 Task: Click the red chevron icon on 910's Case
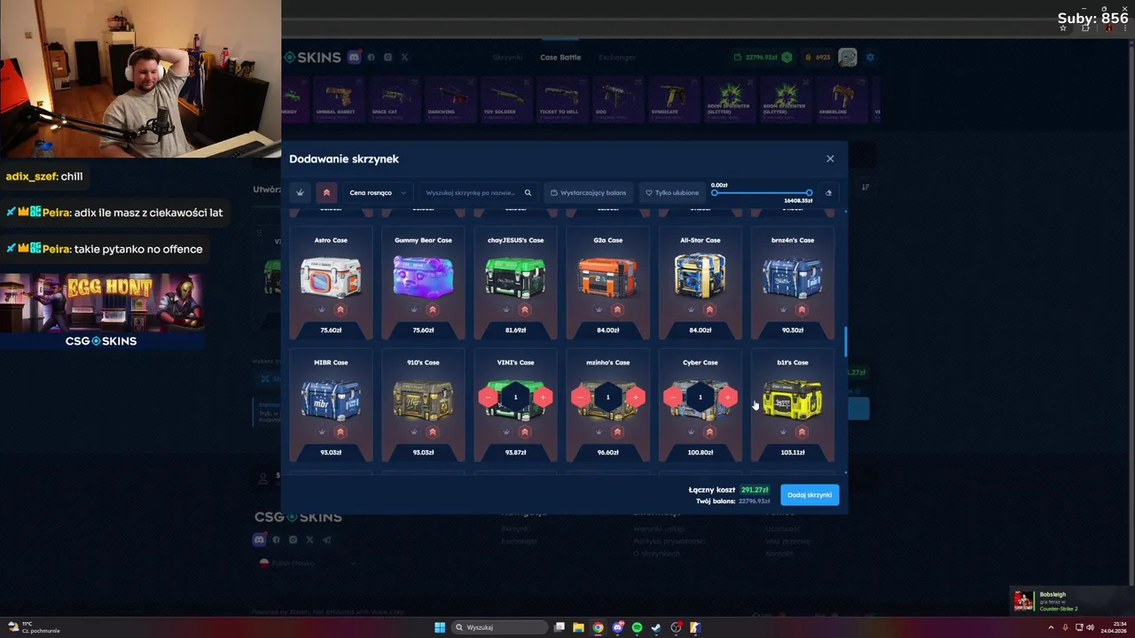432,432
